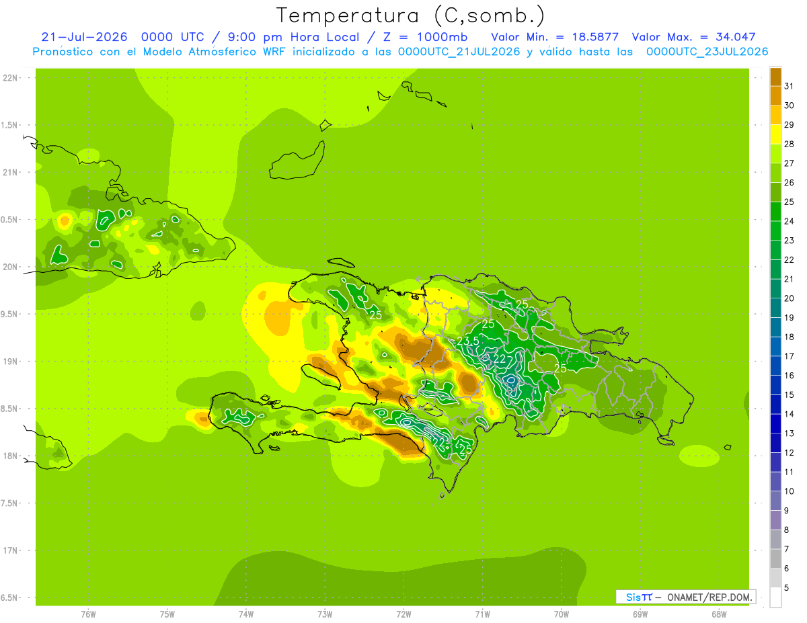Click the "71W" longitude axis label
807x623 pixels.
(482, 614)
